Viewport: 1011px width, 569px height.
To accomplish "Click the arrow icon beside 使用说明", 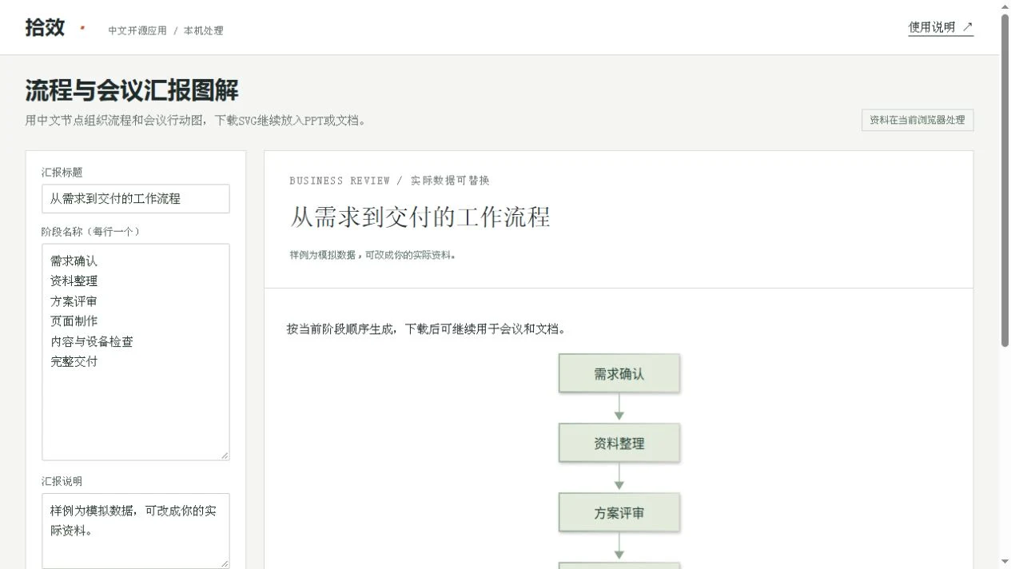I will point(967,27).
